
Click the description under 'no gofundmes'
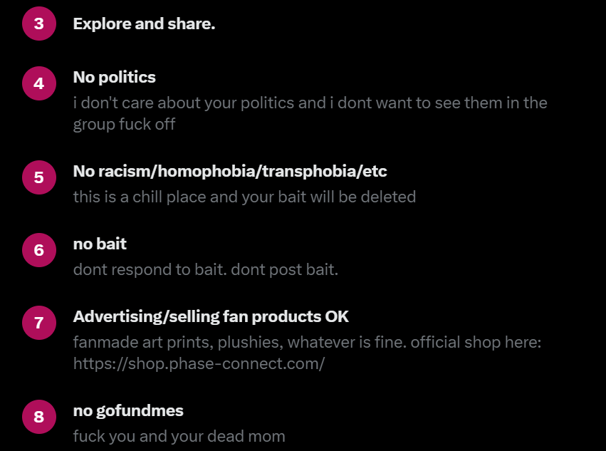[x=179, y=436]
